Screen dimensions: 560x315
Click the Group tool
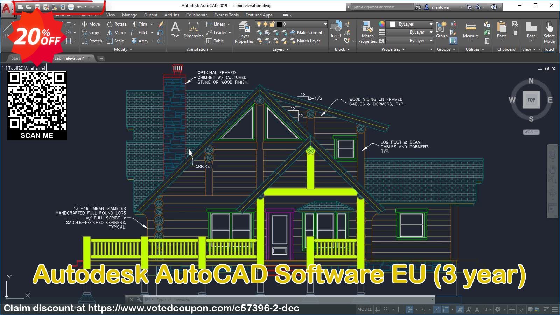click(x=442, y=30)
